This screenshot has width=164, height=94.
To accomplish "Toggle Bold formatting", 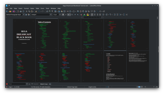I will coord(63,15).
